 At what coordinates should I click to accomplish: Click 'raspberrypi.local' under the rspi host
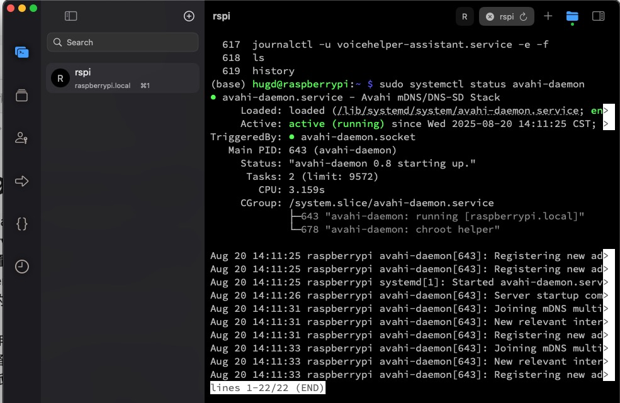click(103, 86)
